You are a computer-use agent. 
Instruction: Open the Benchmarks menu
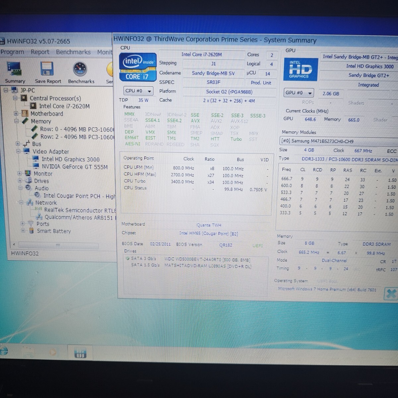[73, 52]
